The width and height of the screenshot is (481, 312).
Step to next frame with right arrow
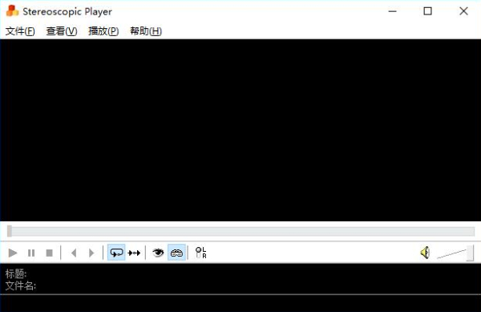(91, 253)
